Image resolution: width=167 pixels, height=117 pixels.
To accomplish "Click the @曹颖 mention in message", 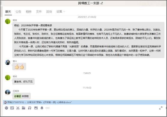I will 18,96.
